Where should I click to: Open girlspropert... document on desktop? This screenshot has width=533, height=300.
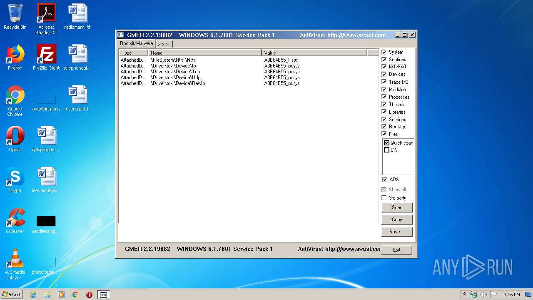point(46,139)
